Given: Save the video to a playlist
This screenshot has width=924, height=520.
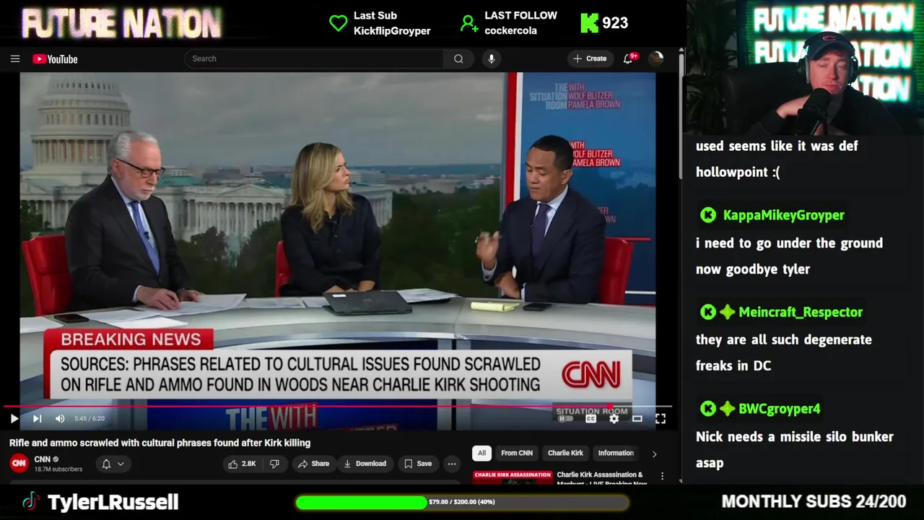Looking at the screenshot, I should pyautogui.click(x=418, y=464).
